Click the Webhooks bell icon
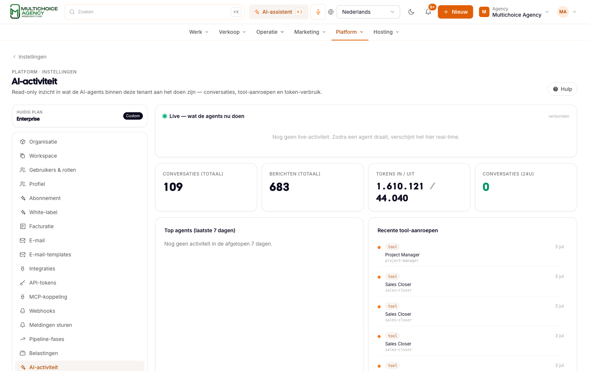Viewport: 593px width, 371px height. coord(23,311)
